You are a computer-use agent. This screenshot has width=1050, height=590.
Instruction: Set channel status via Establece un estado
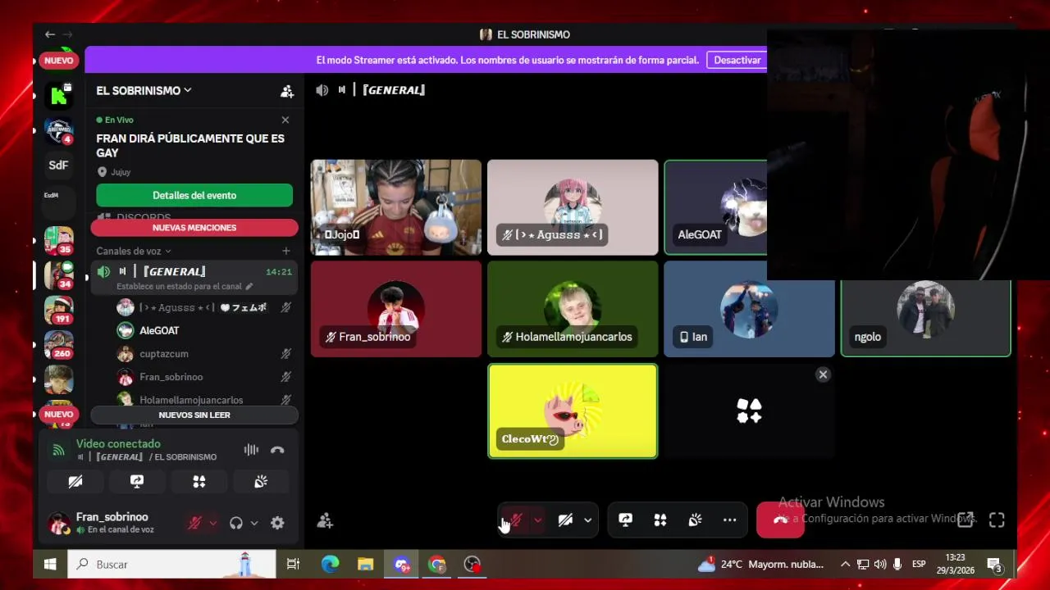tap(185, 287)
